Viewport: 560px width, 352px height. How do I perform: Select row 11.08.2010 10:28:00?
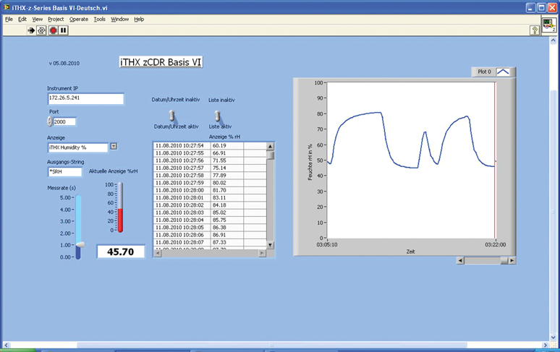tap(210, 190)
